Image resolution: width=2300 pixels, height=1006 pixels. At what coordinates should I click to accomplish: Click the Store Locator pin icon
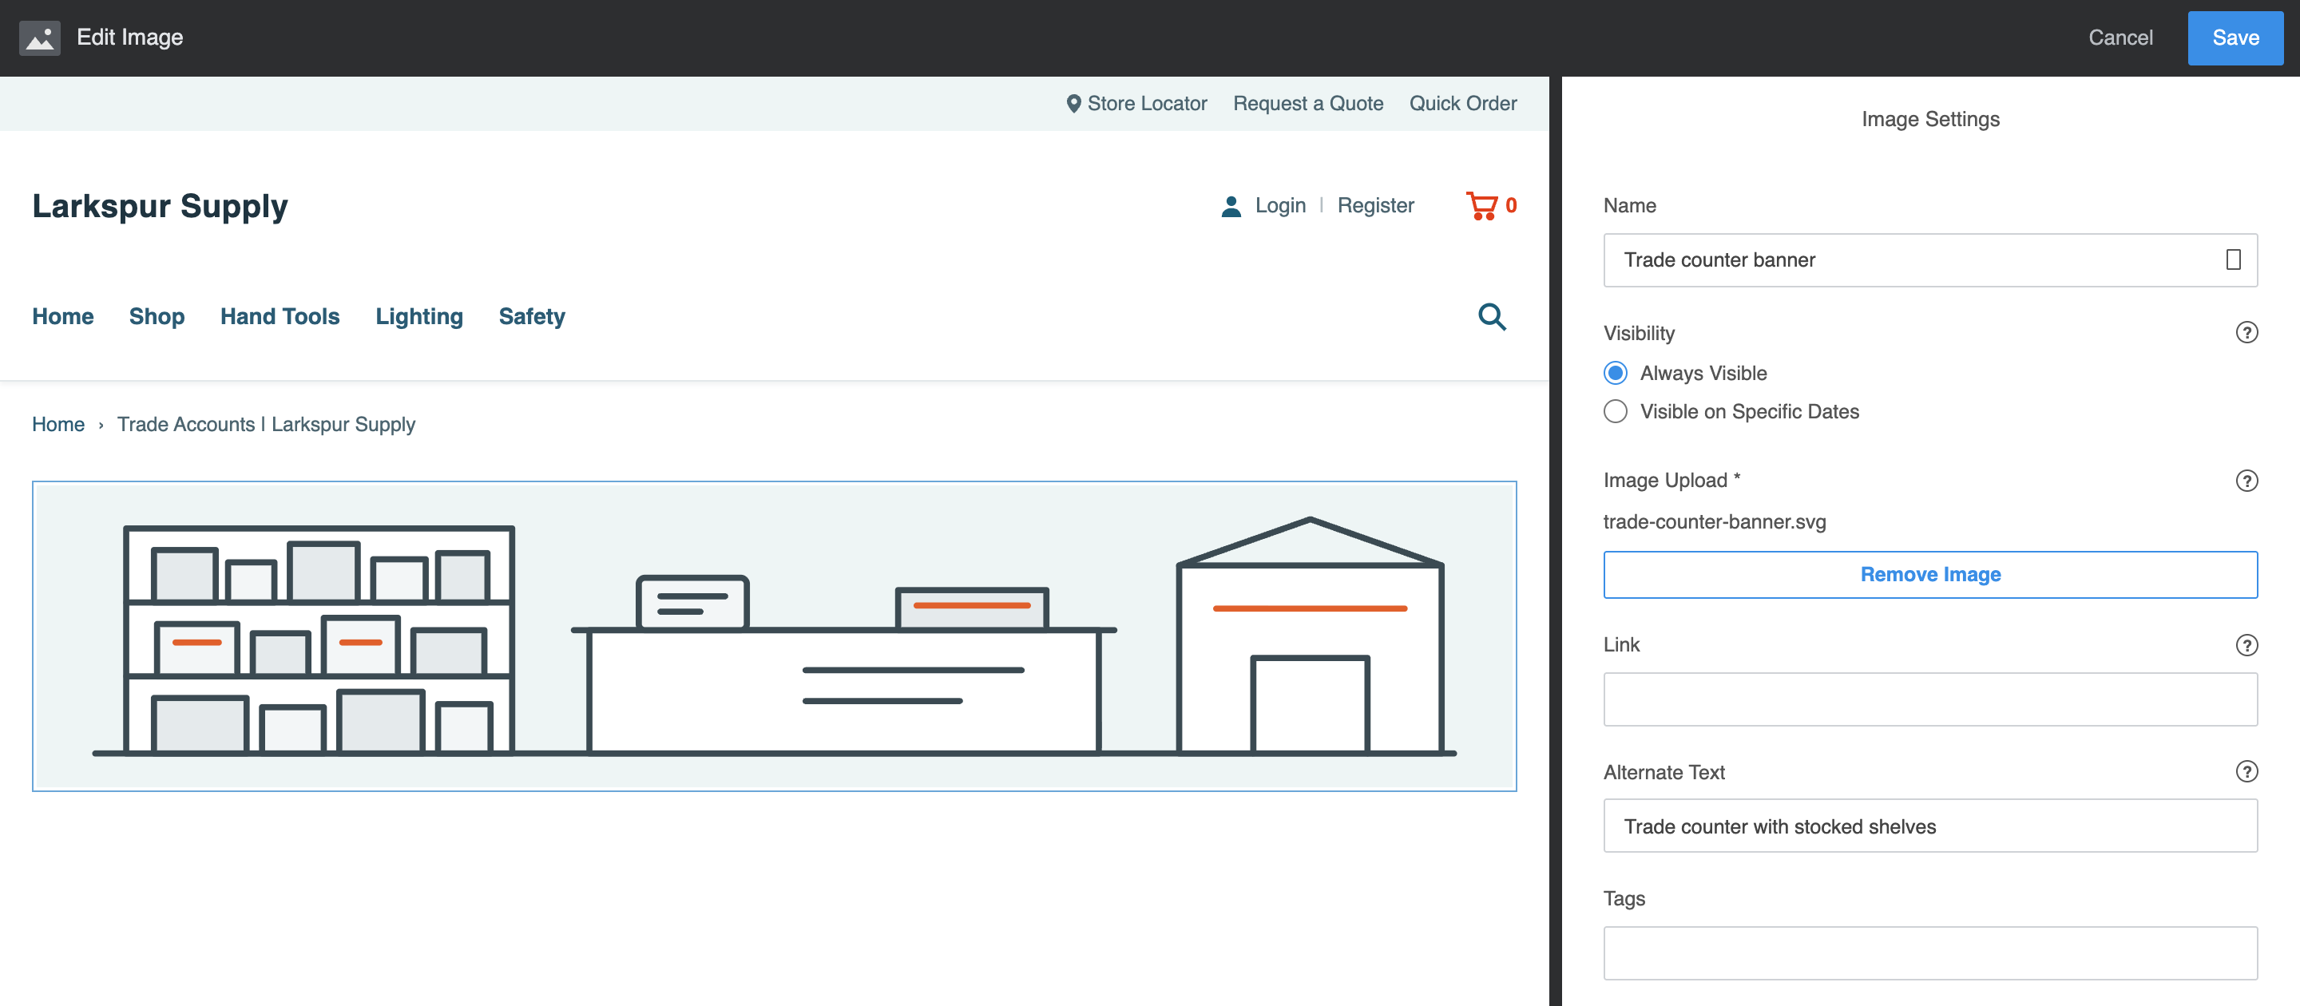(1073, 104)
